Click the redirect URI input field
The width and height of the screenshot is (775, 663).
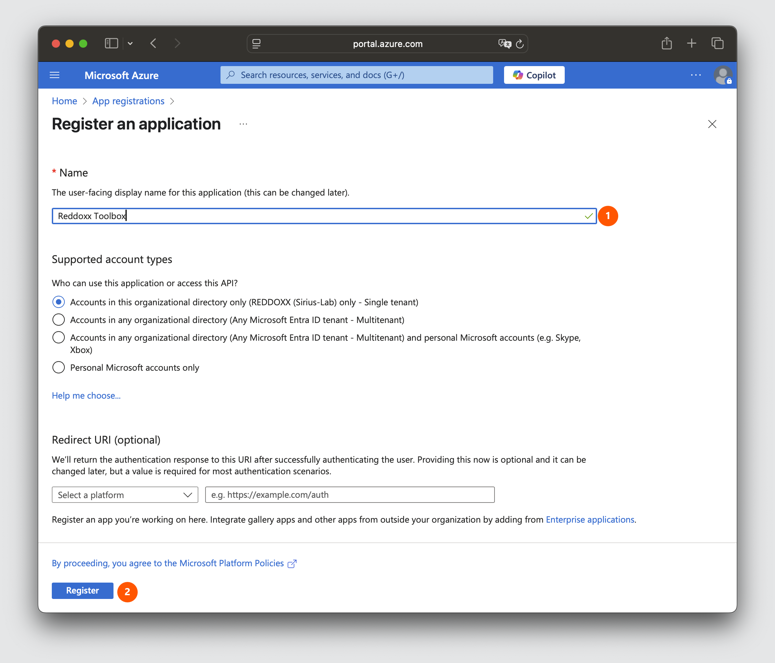(350, 495)
